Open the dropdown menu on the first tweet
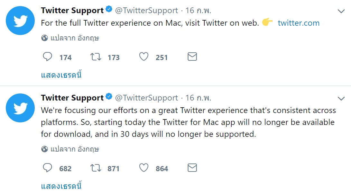Image resolution: width=351 pixels, height=194 pixels. click(342, 11)
